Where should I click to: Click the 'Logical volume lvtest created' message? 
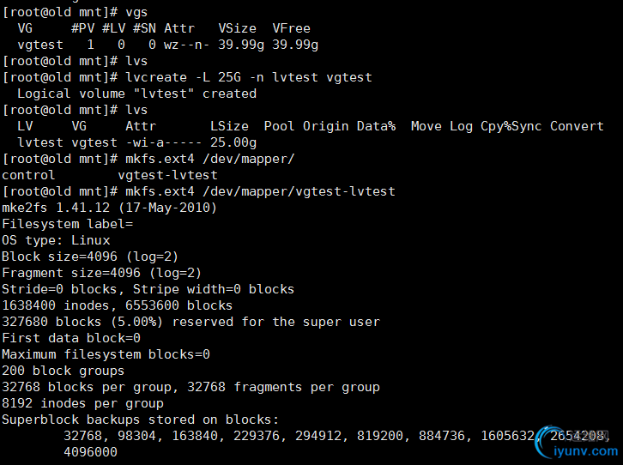tap(136, 94)
